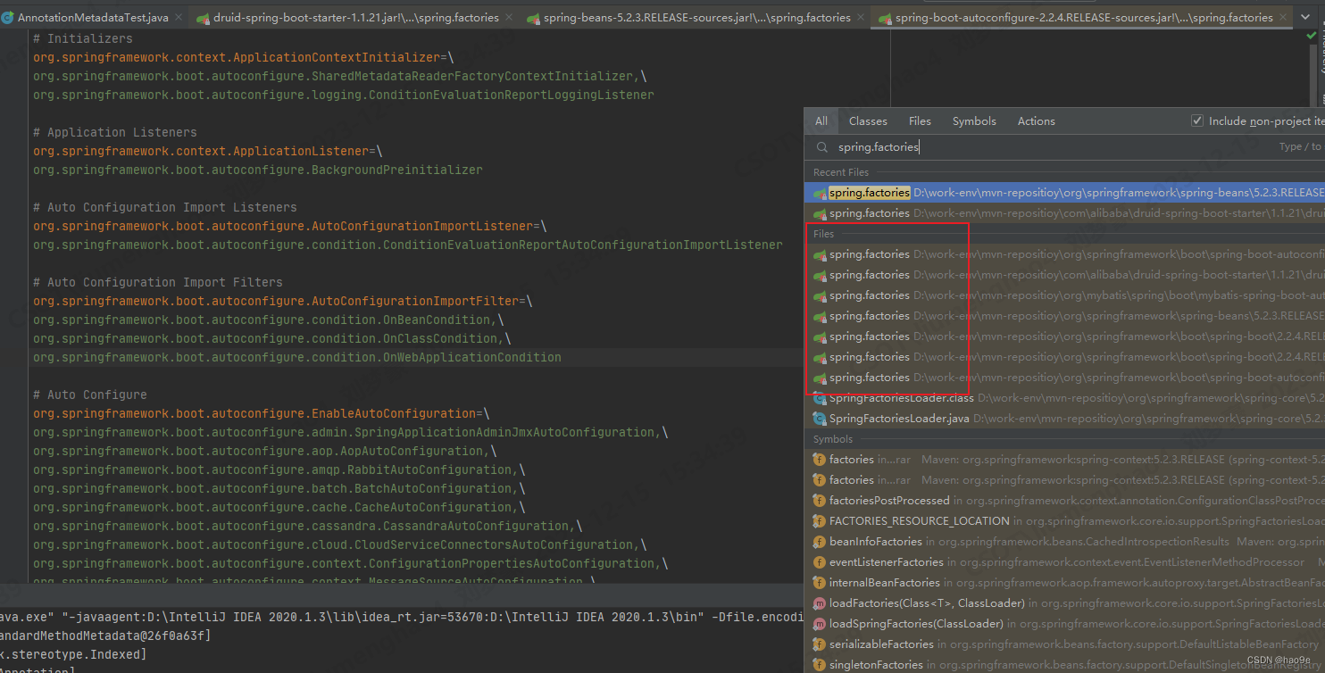Go to the serializableFactories symbol
1325x673 pixels.
click(x=1064, y=644)
